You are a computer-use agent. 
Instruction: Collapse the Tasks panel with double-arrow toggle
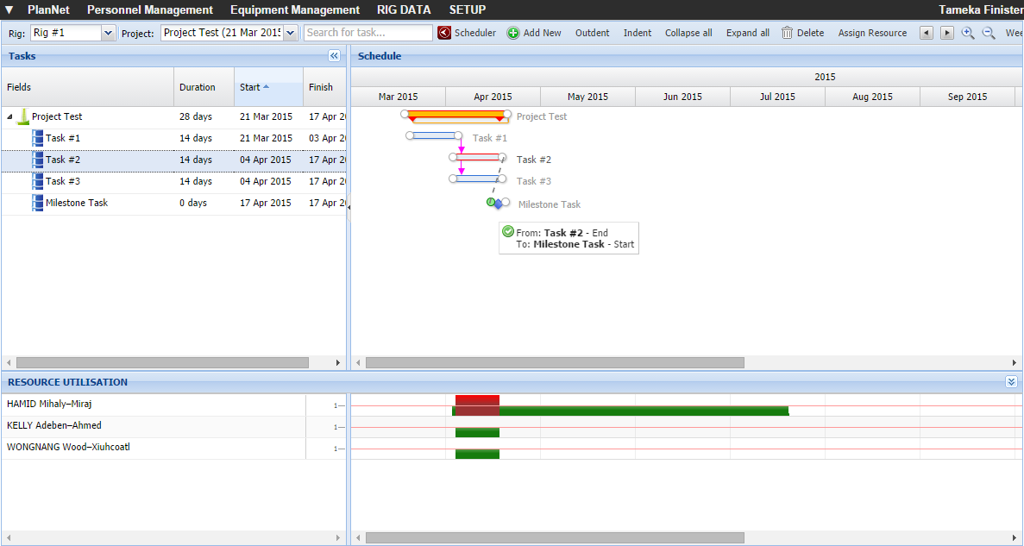point(335,55)
